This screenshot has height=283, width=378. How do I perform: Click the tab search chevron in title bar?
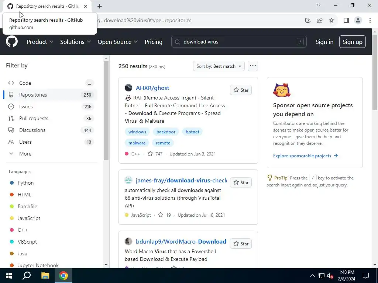(319, 5)
